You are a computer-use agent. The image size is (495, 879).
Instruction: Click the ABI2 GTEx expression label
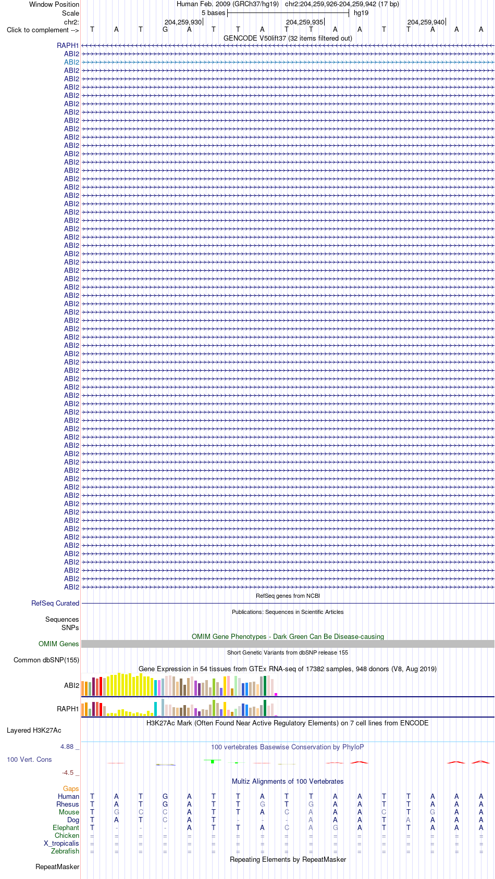tap(72, 685)
